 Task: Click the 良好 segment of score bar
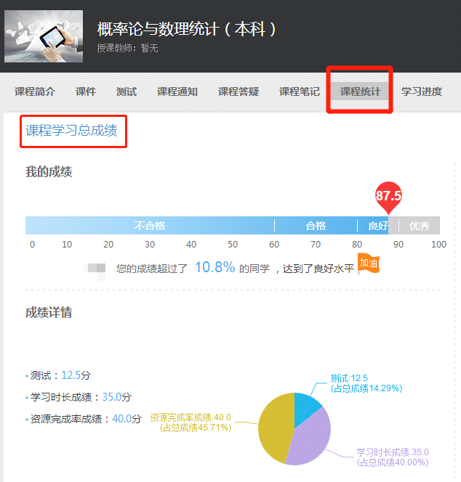374,226
